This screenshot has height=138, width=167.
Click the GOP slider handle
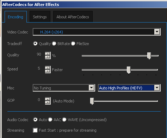click(x=92, y=101)
